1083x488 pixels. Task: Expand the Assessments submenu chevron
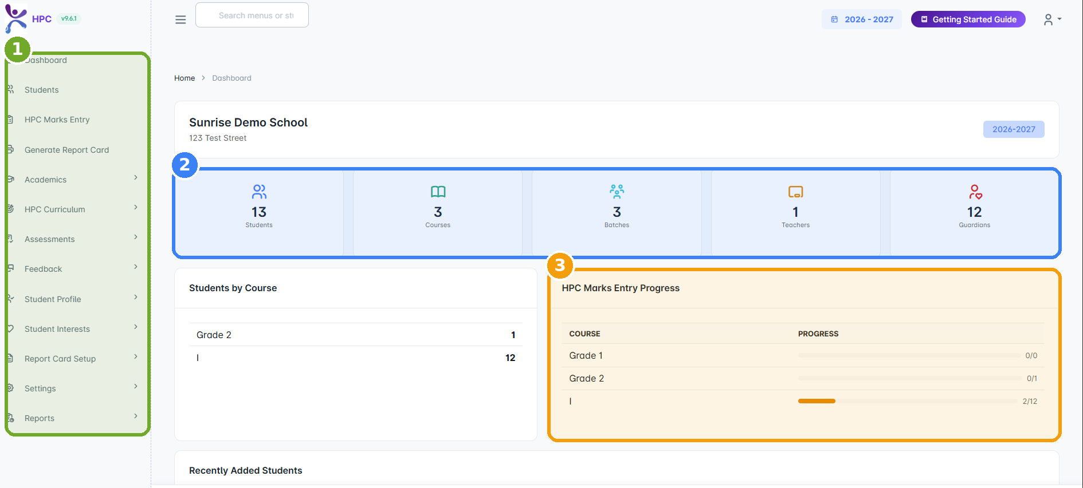tap(136, 237)
